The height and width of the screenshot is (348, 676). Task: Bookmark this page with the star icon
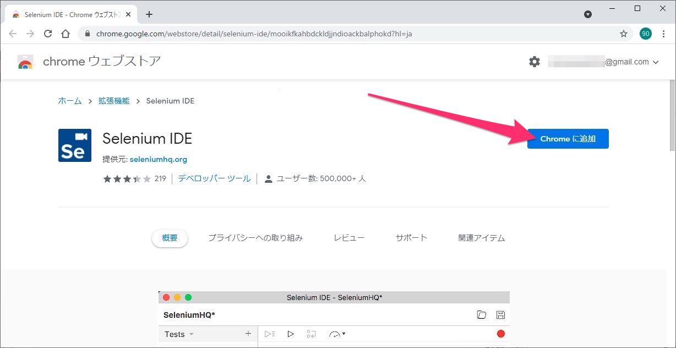[623, 34]
